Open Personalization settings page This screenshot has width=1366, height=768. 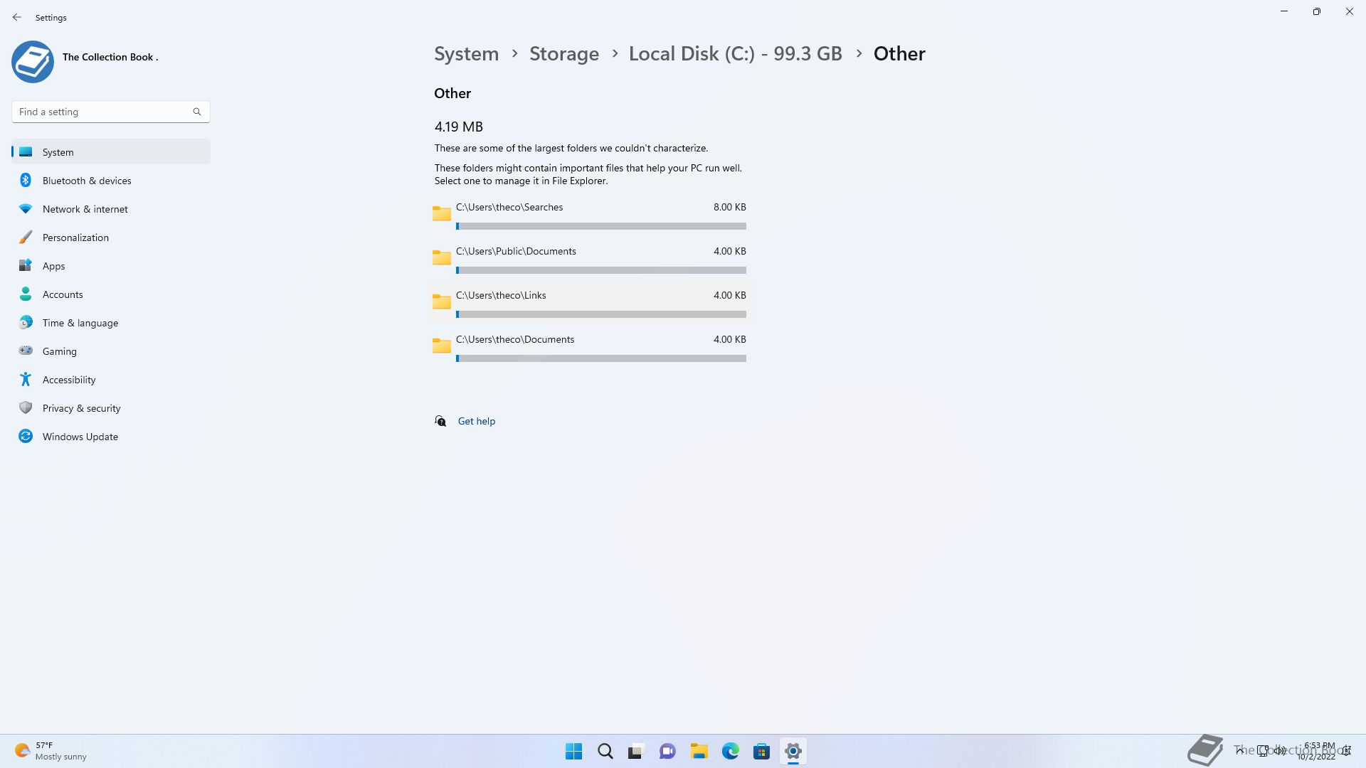75,238
